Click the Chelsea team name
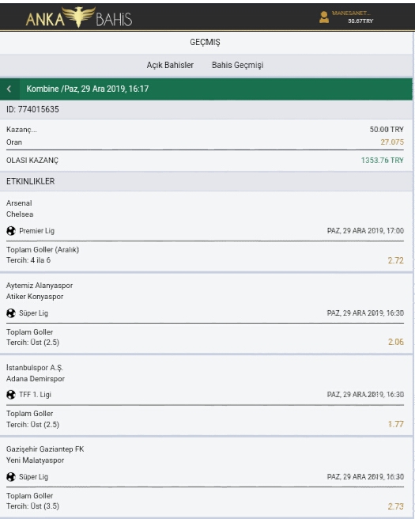This screenshot has height=519, width=415. coord(20,214)
